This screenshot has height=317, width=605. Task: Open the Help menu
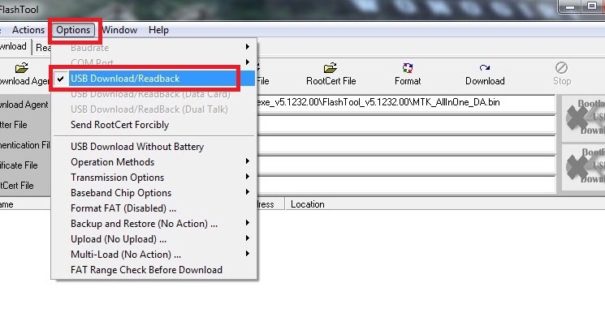[158, 30]
